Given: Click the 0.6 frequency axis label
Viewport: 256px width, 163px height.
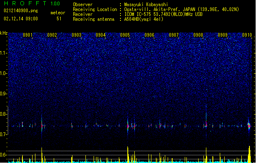Looking at the screenshot, I should 4,155.
